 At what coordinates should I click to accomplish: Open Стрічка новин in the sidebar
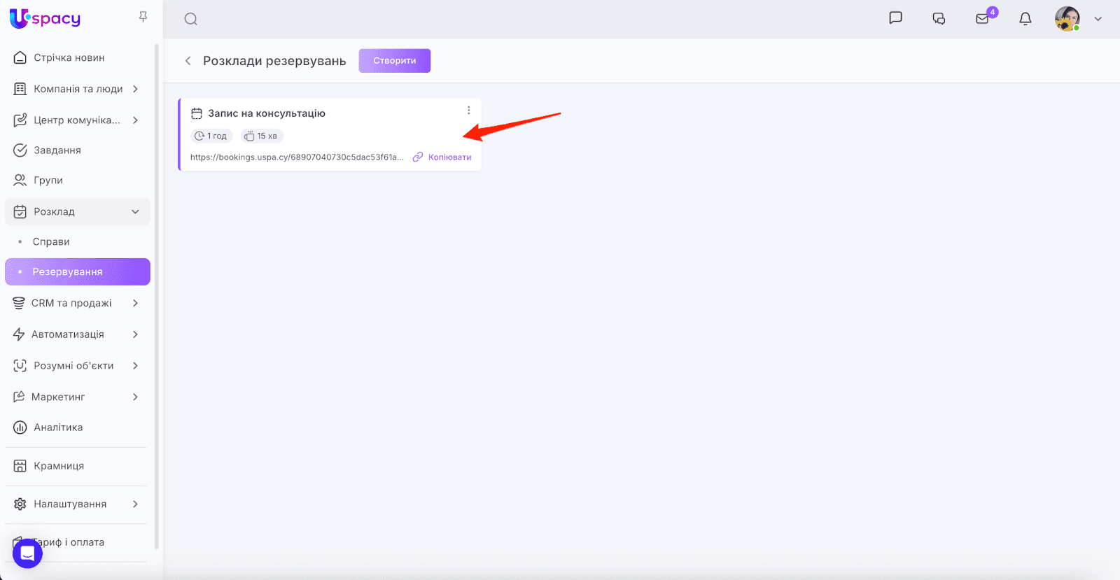pyautogui.click(x=69, y=58)
